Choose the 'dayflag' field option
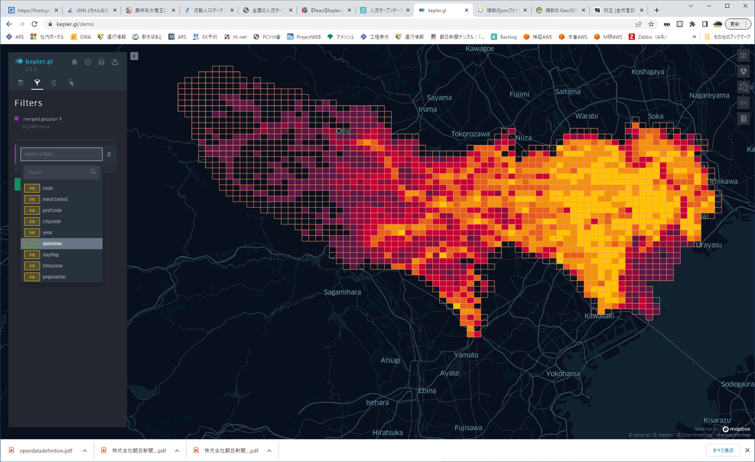The height and width of the screenshot is (462, 755). pos(61,255)
